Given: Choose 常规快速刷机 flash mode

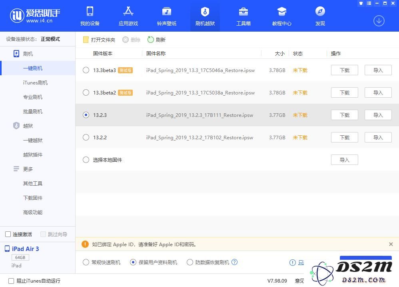Looking at the screenshot, I should coord(86,262).
